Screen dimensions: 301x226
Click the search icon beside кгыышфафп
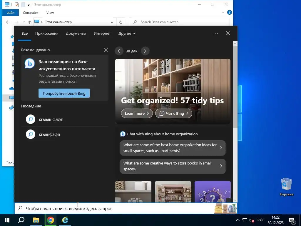[31, 119]
